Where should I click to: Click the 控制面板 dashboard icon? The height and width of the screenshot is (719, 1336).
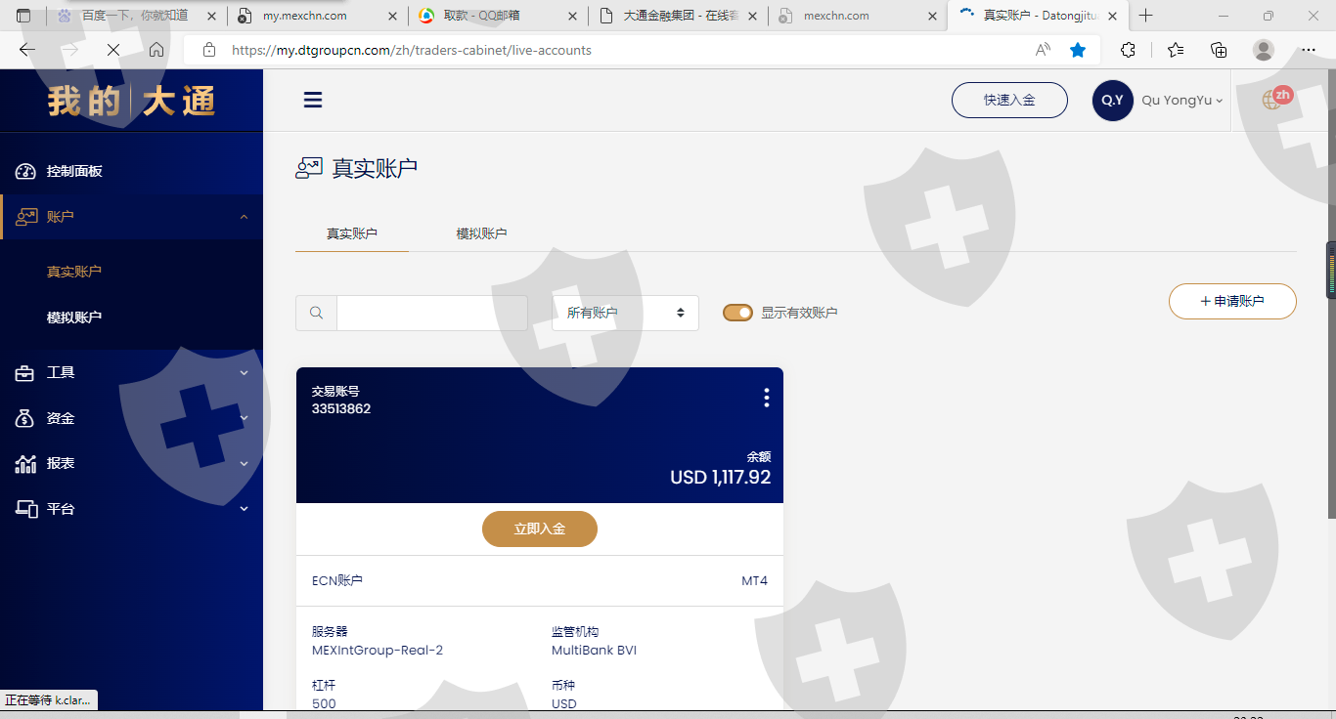point(25,171)
